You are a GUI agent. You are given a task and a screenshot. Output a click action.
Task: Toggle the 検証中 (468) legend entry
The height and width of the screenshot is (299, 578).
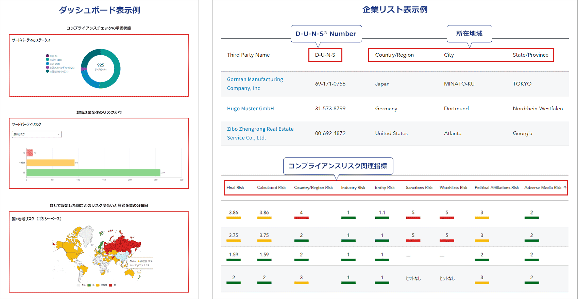[x=54, y=60]
